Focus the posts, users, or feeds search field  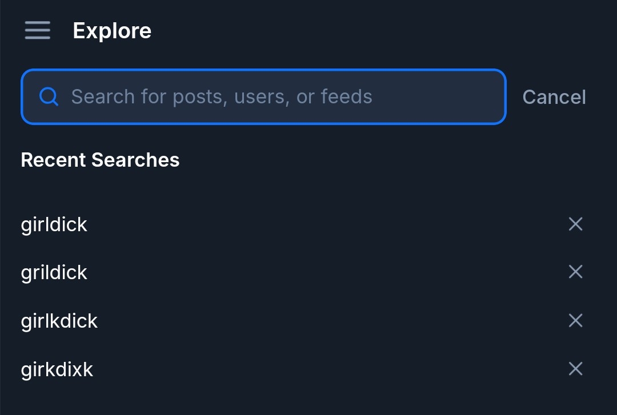tap(274, 96)
